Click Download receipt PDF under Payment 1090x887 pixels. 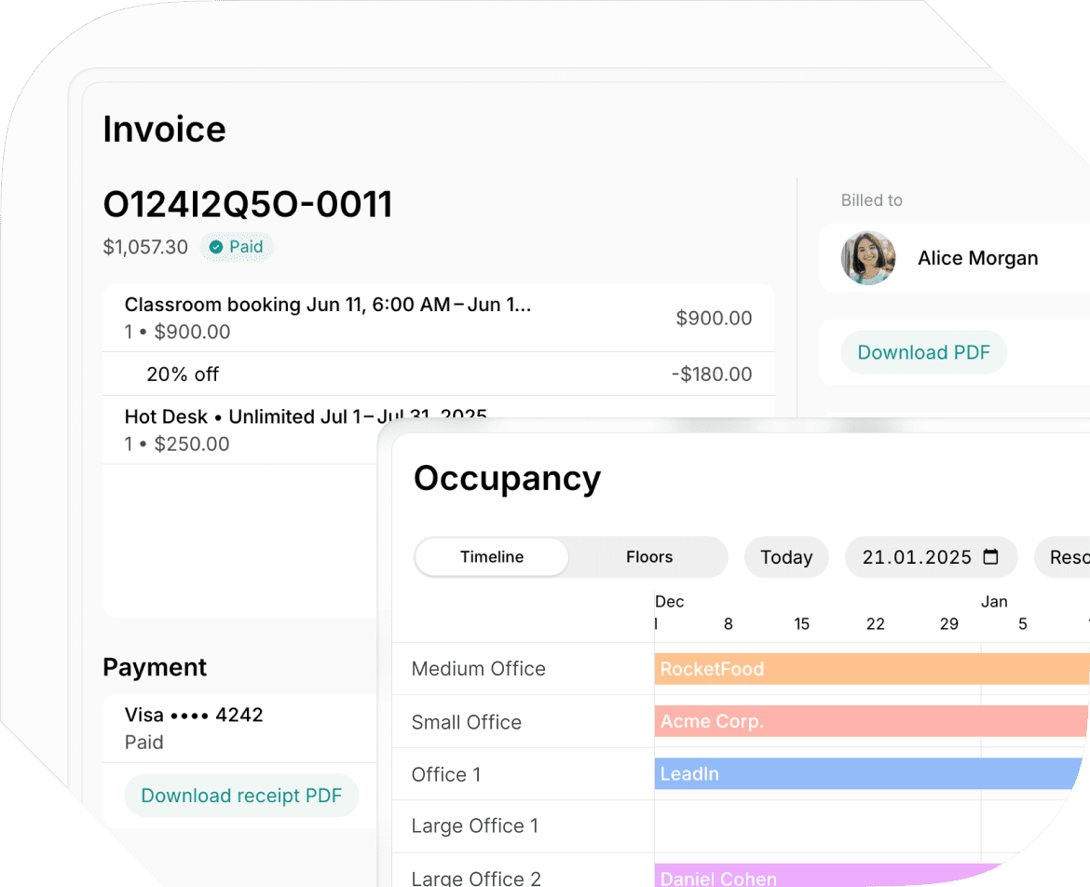point(241,795)
